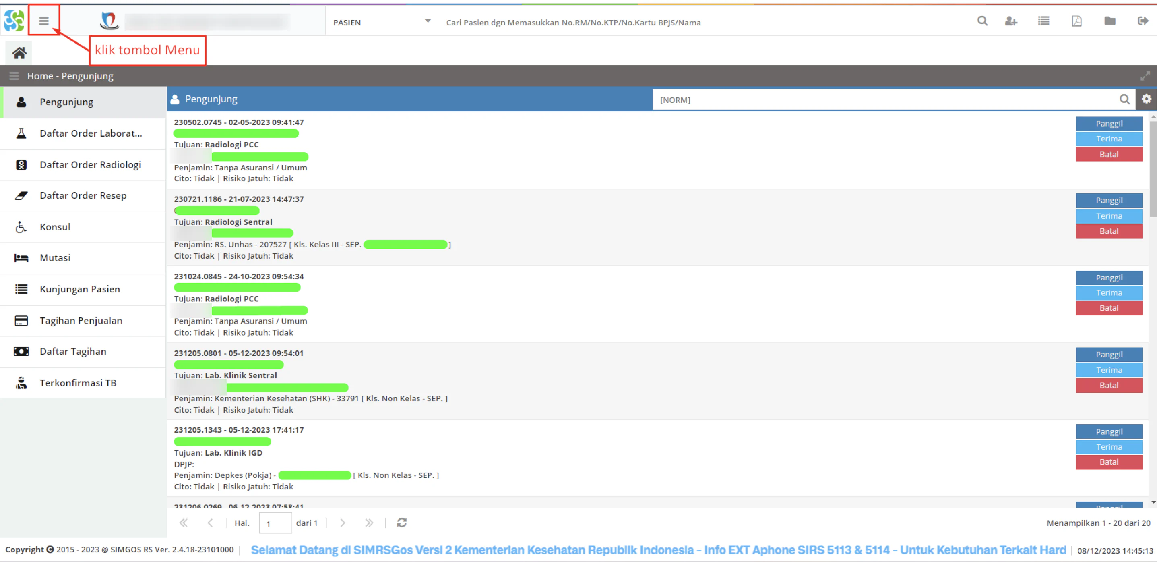This screenshot has height=562, width=1157.
Task: Click the add new patient icon
Action: click(x=1011, y=21)
